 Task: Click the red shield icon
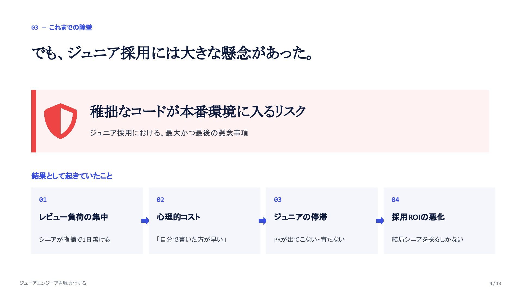(61, 121)
